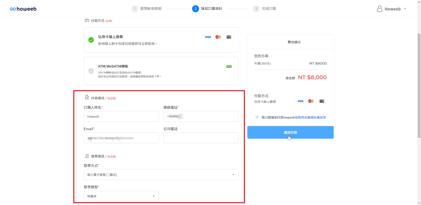Click the VISA logo in credit card option
The height and width of the screenshot is (205, 421).
pos(208,37)
